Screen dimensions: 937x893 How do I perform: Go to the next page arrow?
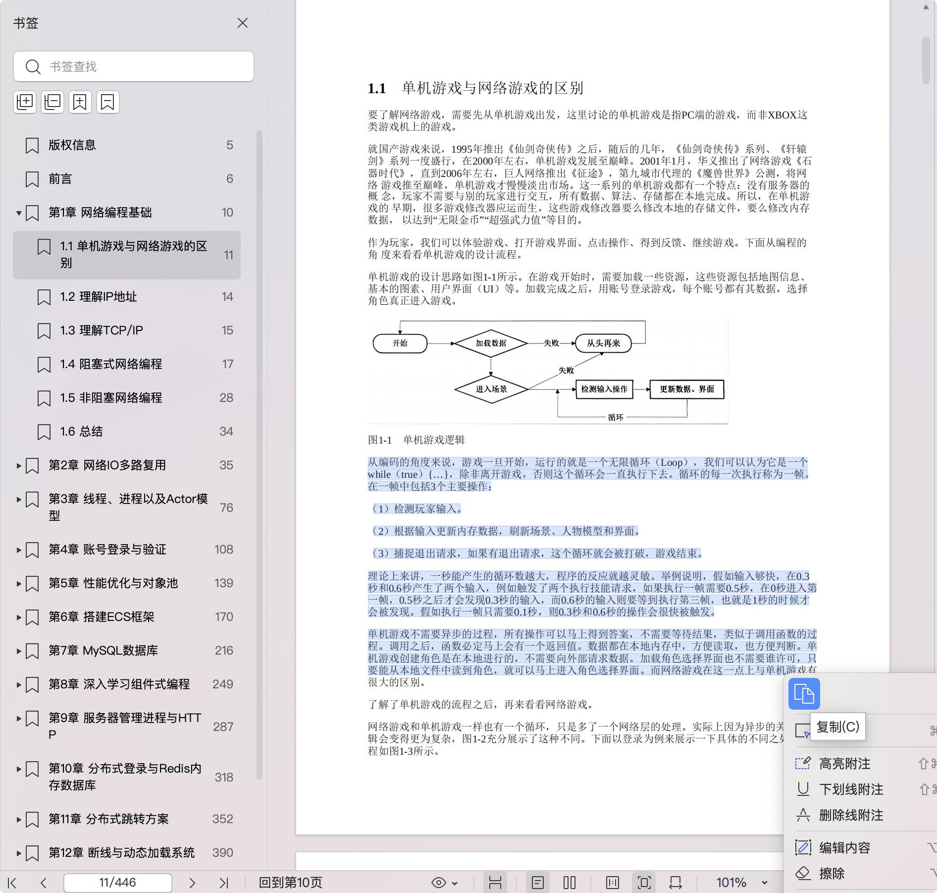tap(192, 883)
